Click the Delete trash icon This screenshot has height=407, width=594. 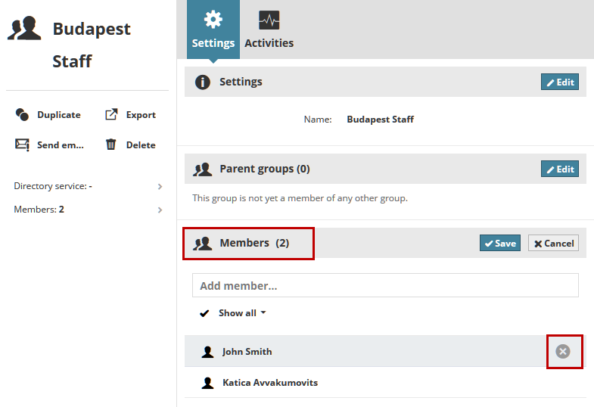tap(111, 144)
